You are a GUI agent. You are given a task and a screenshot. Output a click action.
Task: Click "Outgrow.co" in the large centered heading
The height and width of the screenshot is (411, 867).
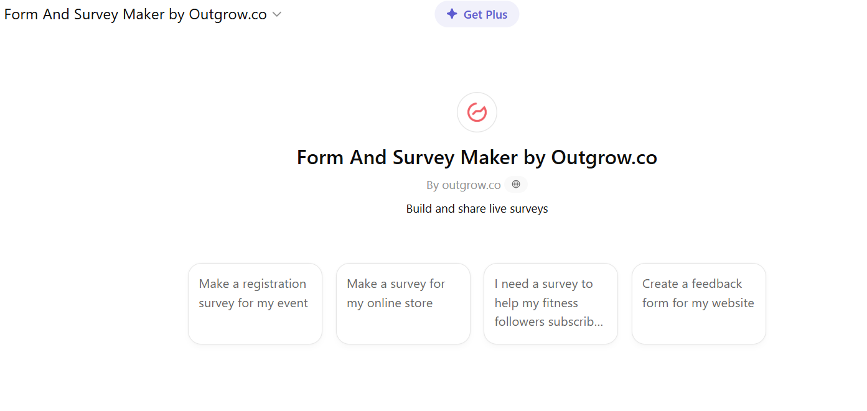coord(604,157)
